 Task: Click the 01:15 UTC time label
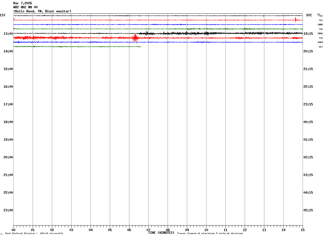pos(308,140)
